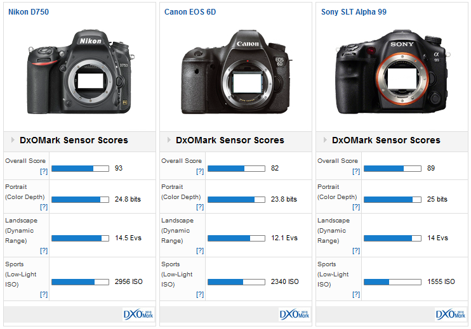Click Sony Alpha 99 Sports help [?] icon
471x329 pixels.
tap(356, 294)
